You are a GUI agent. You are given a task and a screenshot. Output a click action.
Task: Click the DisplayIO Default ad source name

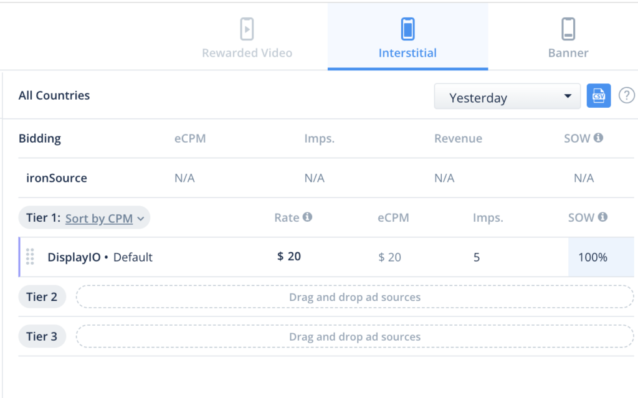(x=100, y=257)
